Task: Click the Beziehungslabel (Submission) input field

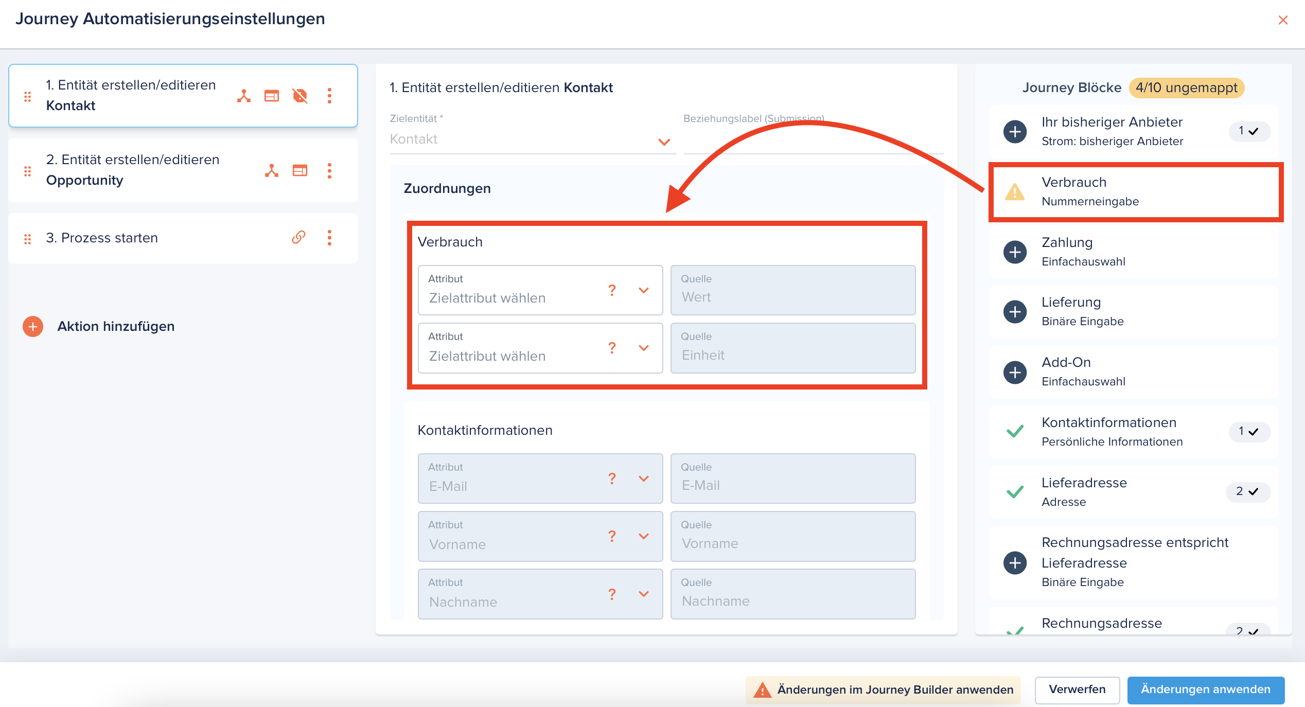Action: (x=813, y=139)
